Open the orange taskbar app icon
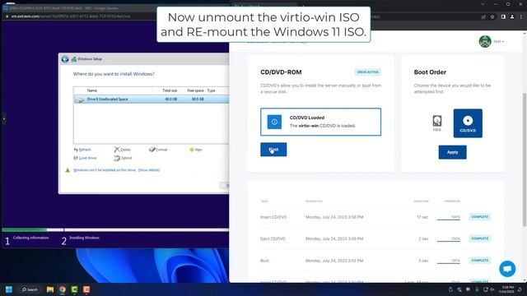Viewport: 527px width, 296px height. tap(86, 289)
